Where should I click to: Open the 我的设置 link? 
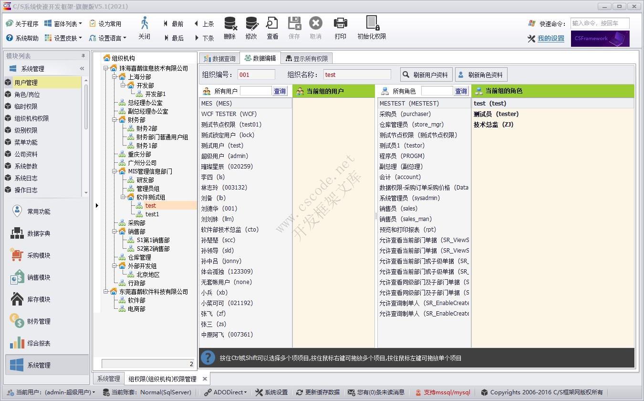(x=549, y=38)
